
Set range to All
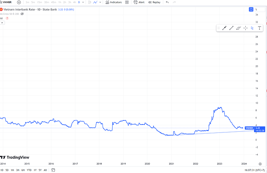pos(45,170)
